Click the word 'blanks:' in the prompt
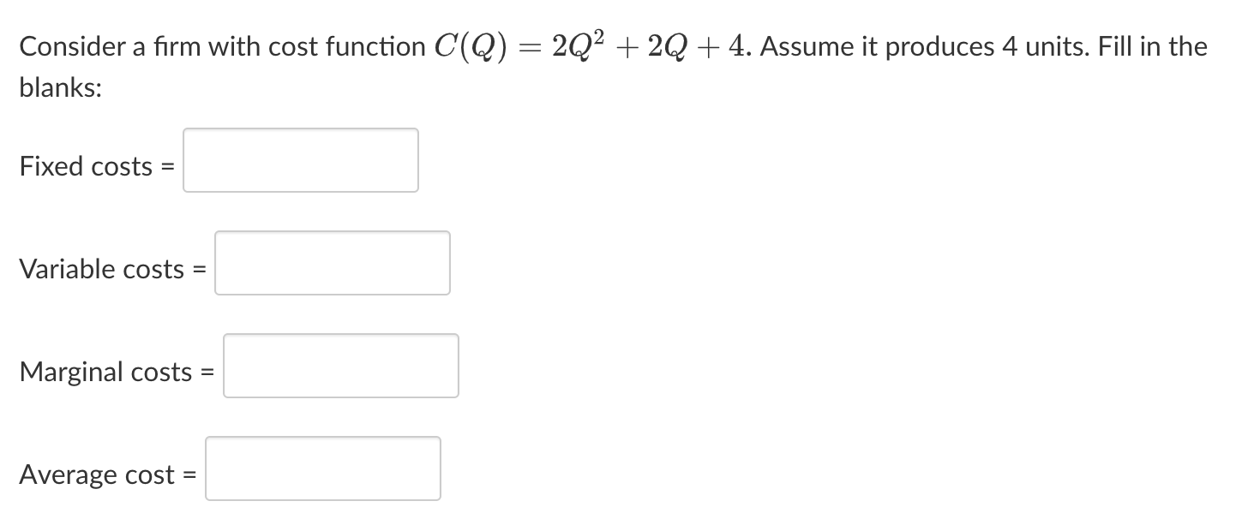The width and height of the screenshot is (1236, 531). [58, 87]
